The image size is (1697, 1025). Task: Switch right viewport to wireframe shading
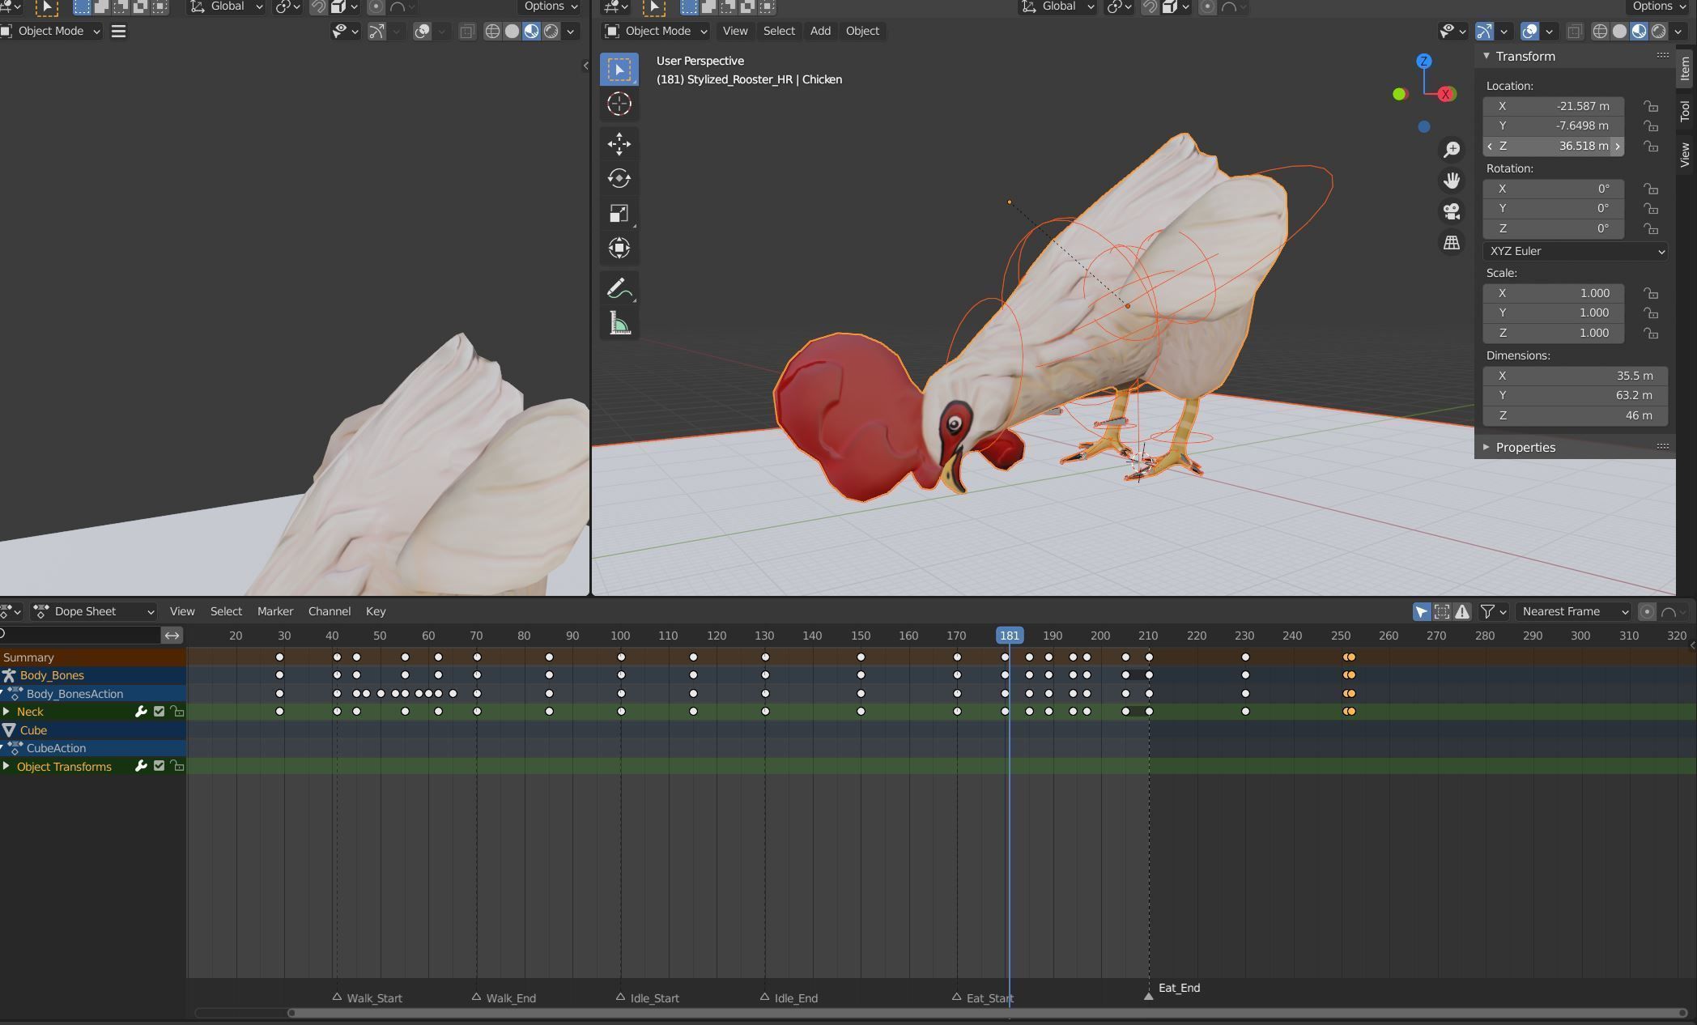[x=1600, y=31]
